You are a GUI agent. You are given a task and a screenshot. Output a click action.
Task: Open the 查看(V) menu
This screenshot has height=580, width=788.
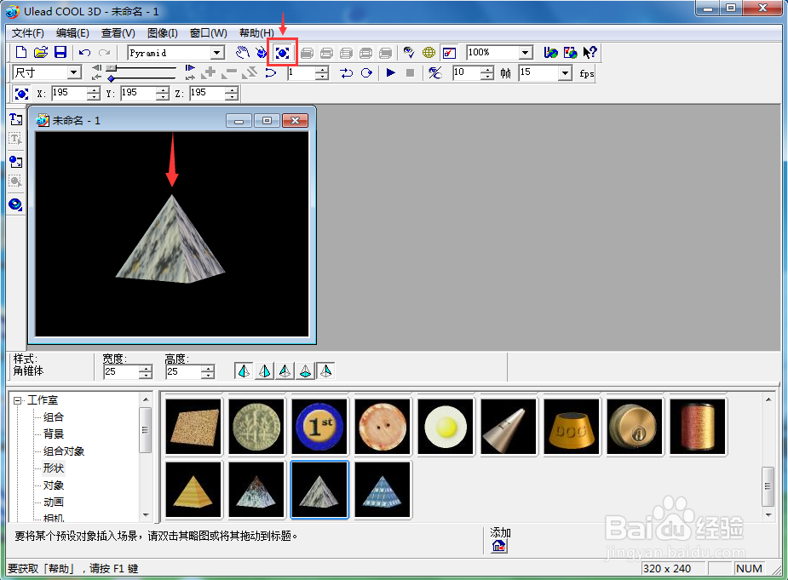[118, 33]
